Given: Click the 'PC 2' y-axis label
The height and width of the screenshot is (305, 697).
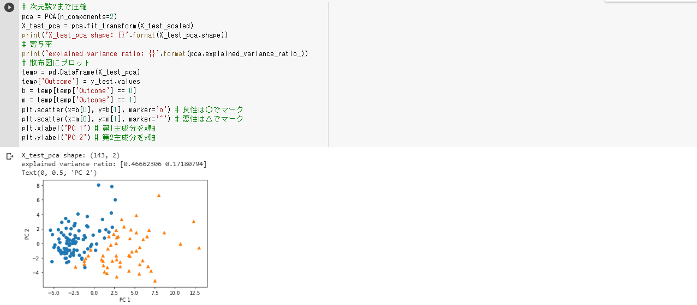Looking at the screenshot, I should [27, 234].
